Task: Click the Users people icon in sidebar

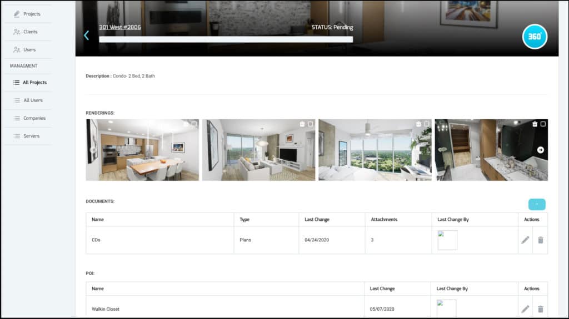Action: pyautogui.click(x=17, y=50)
